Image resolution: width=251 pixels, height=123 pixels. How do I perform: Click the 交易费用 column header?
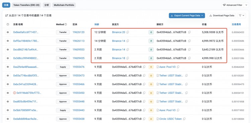pyautogui.click(x=236, y=24)
